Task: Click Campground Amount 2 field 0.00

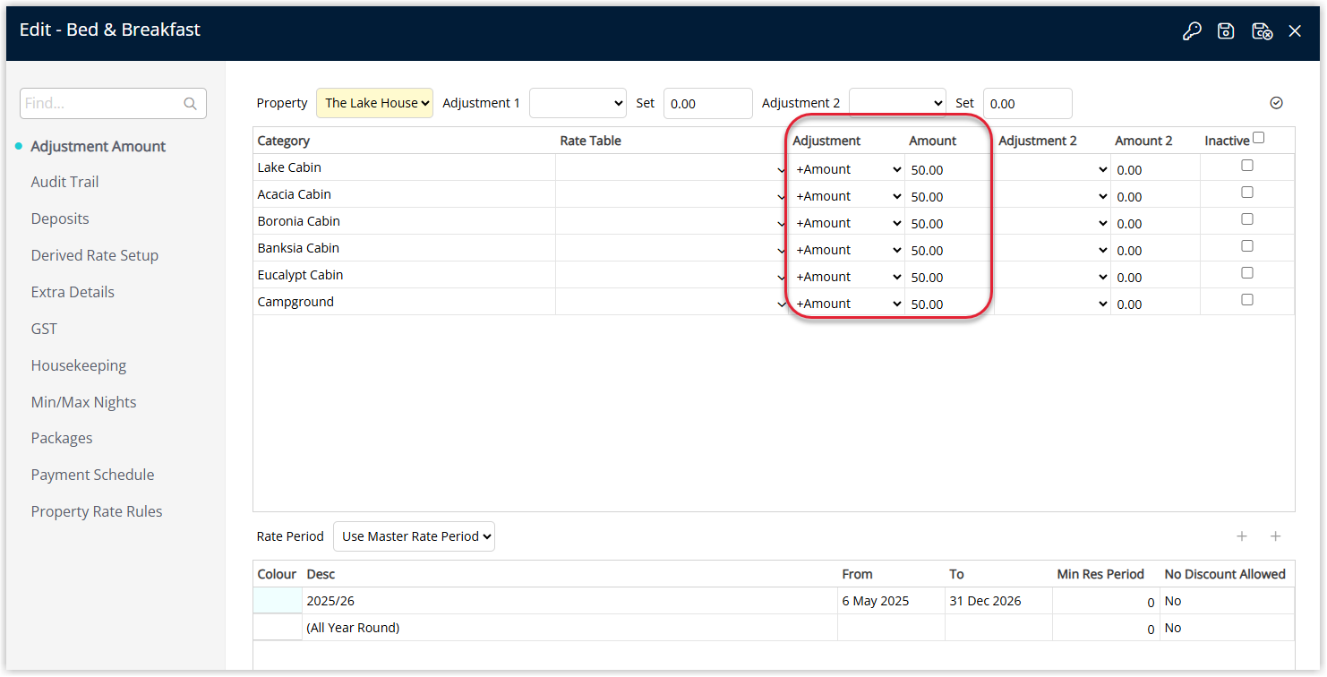Action: point(1155,304)
